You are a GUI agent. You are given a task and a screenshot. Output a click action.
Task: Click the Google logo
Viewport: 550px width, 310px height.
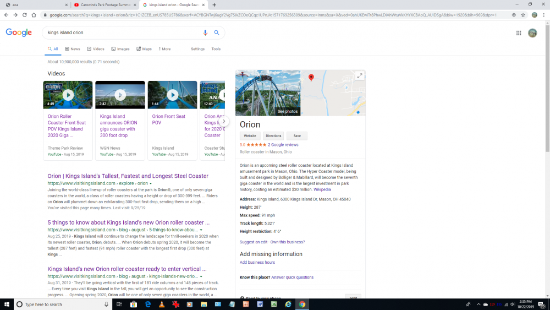19,33
